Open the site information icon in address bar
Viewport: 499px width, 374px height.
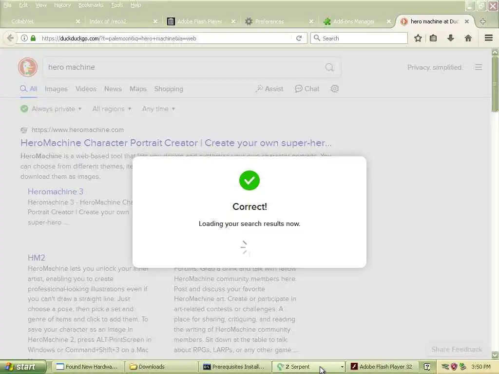24,38
